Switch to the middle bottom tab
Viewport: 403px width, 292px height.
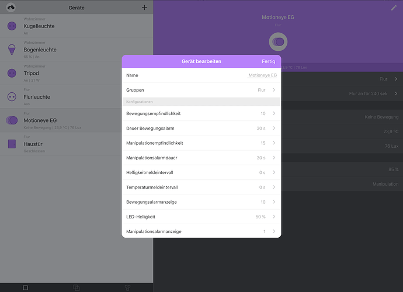[x=76, y=287]
